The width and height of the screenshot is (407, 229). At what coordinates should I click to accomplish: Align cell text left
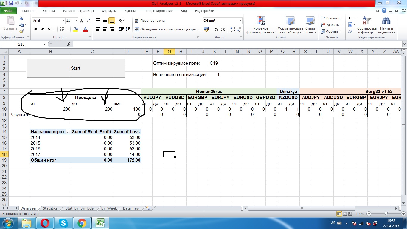(x=98, y=29)
